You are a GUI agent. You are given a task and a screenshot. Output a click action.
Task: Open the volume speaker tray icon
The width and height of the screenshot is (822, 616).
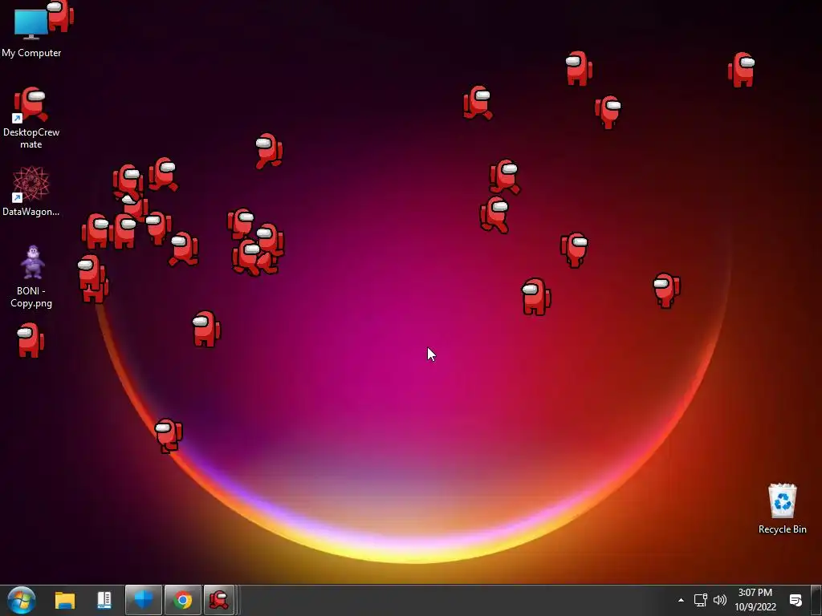720,600
